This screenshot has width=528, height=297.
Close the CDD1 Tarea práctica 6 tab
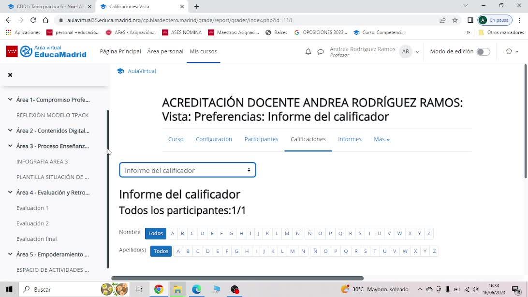(x=89, y=6)
